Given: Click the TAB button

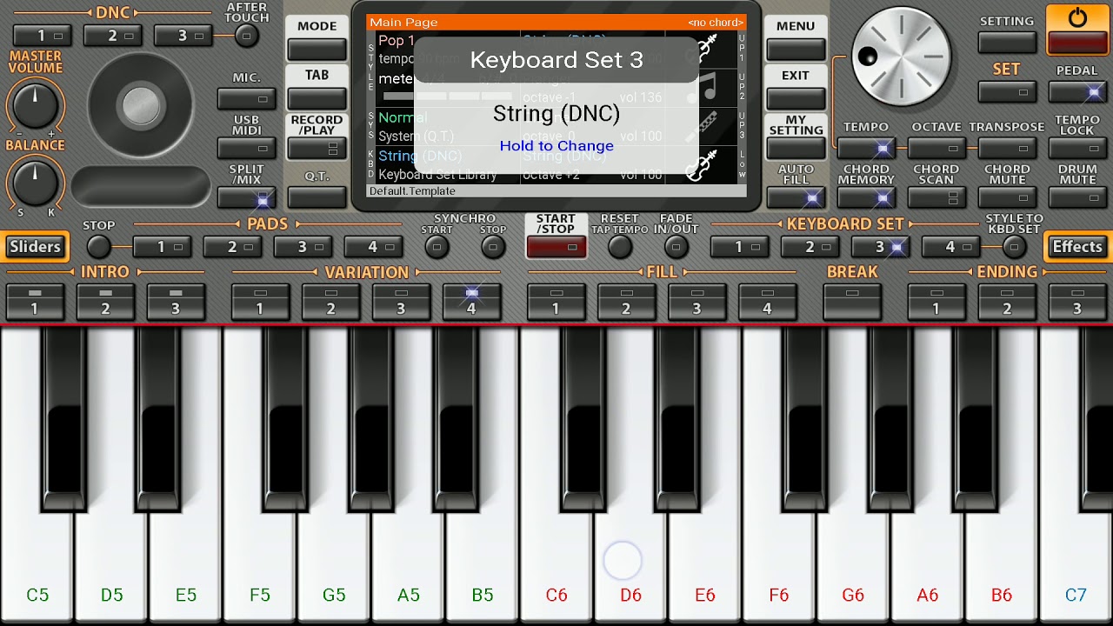Looking at the screenshot, I should click(x=317, y=98).
